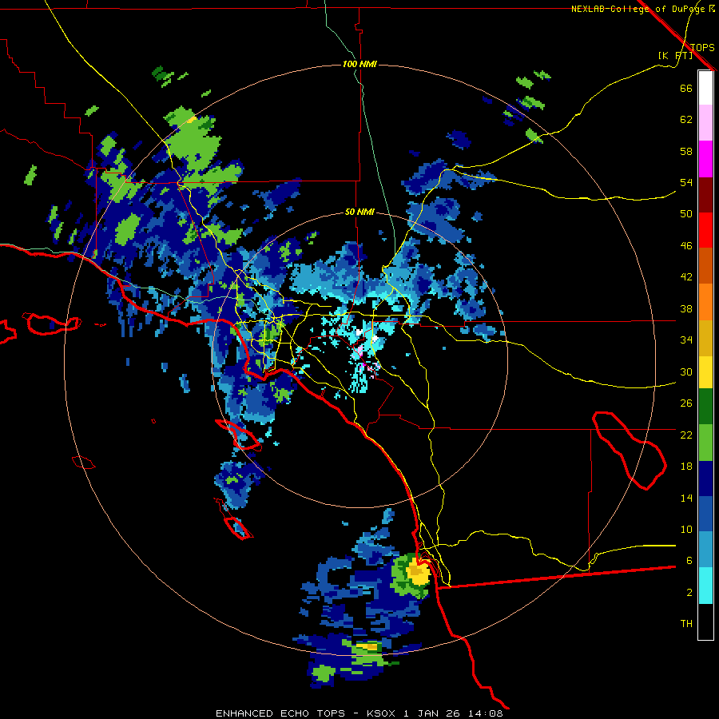Click the dark red maroon legend swatch
Image resolution: width=719 pixels, height=719 pixels.
pyautogui.click(x=705, y=194)
